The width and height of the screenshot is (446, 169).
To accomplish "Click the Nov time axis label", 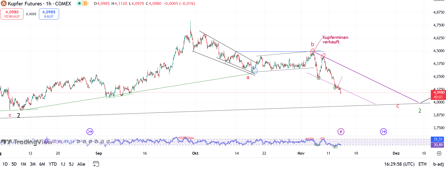I will [301, 153].
